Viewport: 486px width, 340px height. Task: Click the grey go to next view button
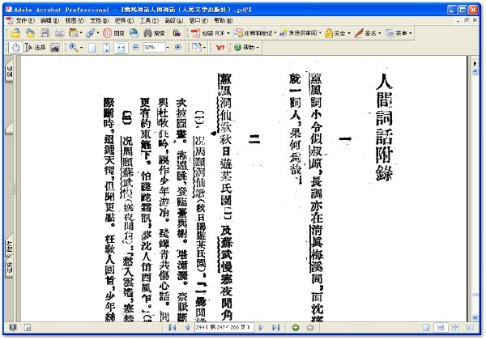(x=310, y=327)
